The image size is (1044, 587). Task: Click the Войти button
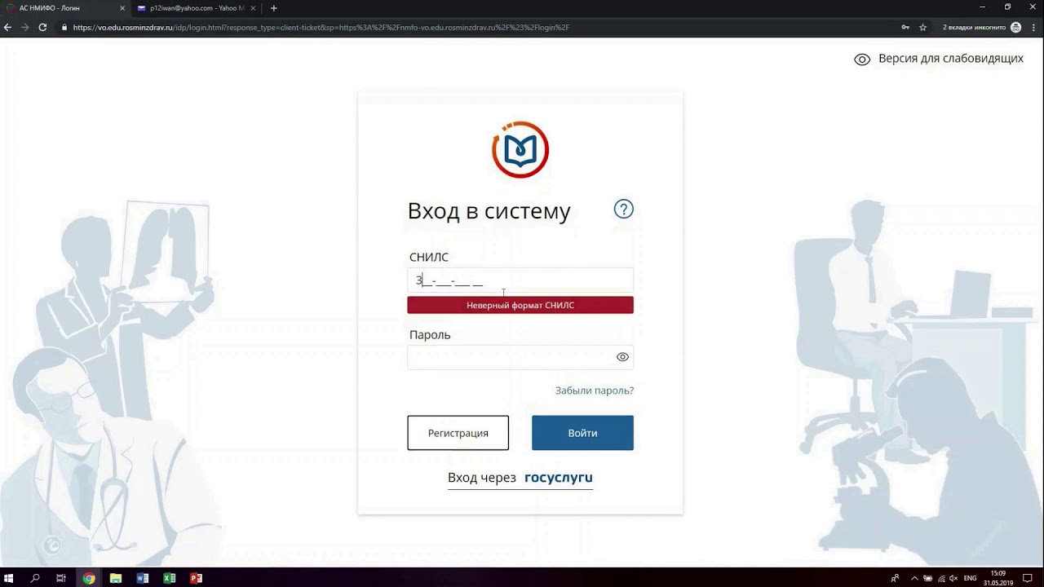pyautogui.click(x=582, y=433)
